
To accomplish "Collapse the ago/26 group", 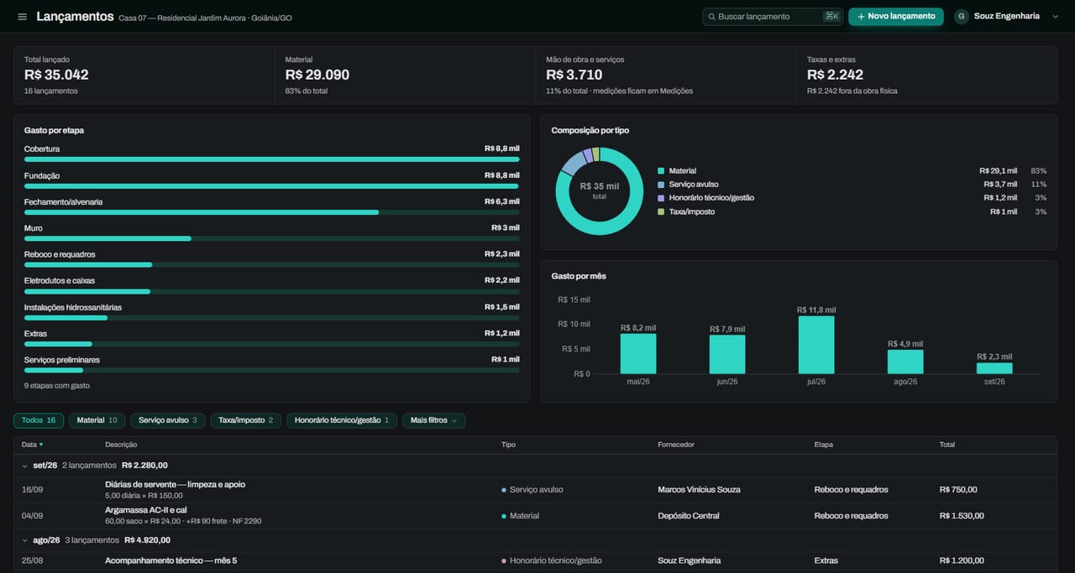I will tap(25, 540).
